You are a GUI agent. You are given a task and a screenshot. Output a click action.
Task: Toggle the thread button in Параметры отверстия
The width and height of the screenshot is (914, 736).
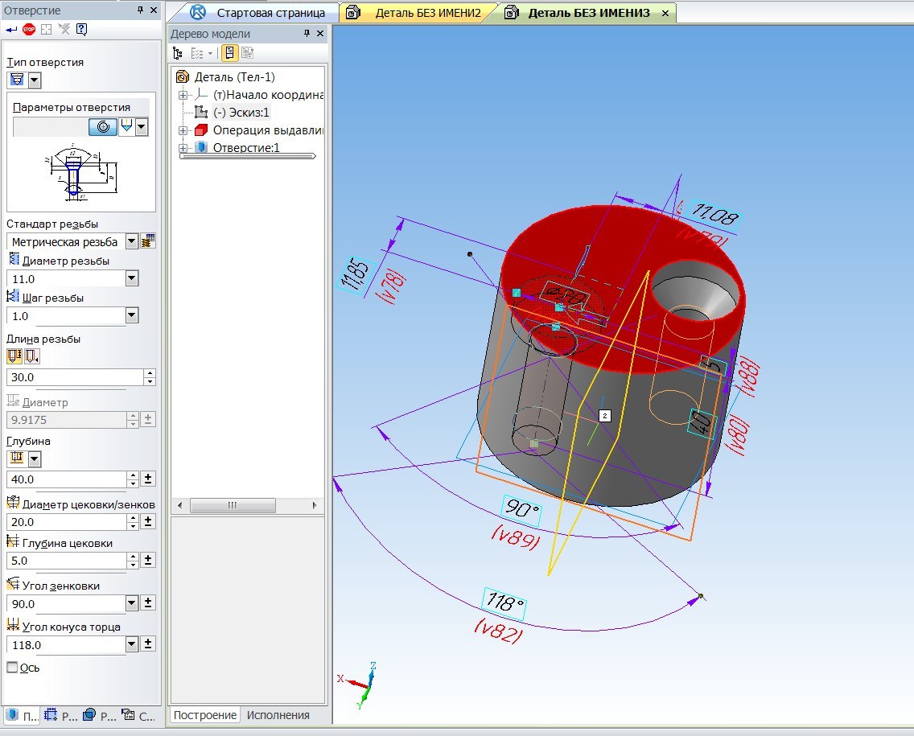[x=102, y=127]
